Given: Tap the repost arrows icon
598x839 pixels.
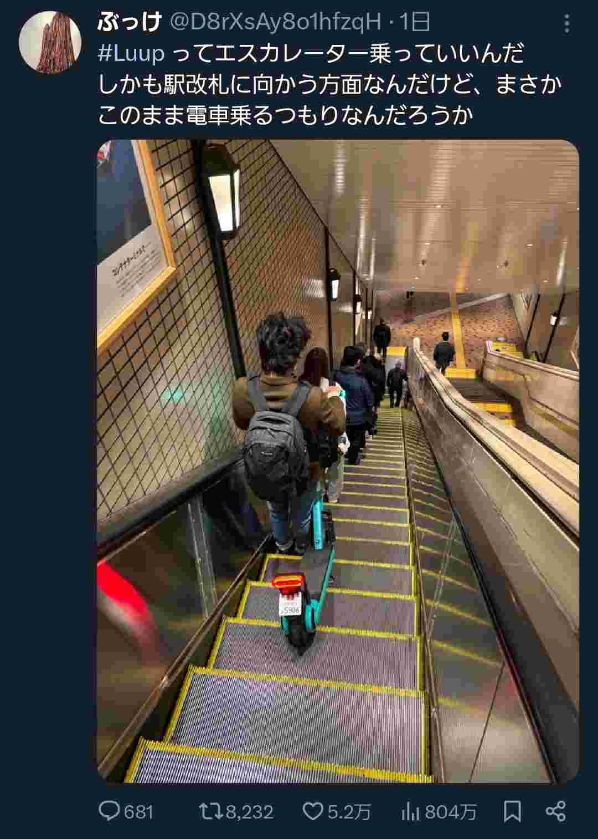Looking at the screenshot, I should [x=211, y=812].
